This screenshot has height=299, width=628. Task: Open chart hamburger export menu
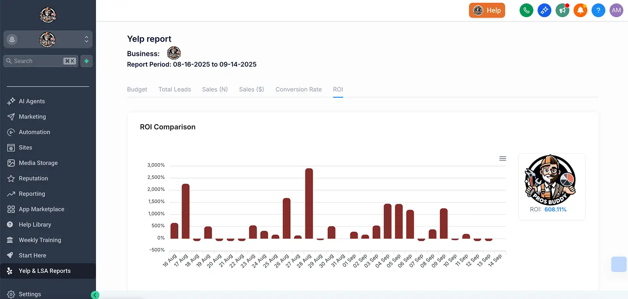click(x=502, y=158)
